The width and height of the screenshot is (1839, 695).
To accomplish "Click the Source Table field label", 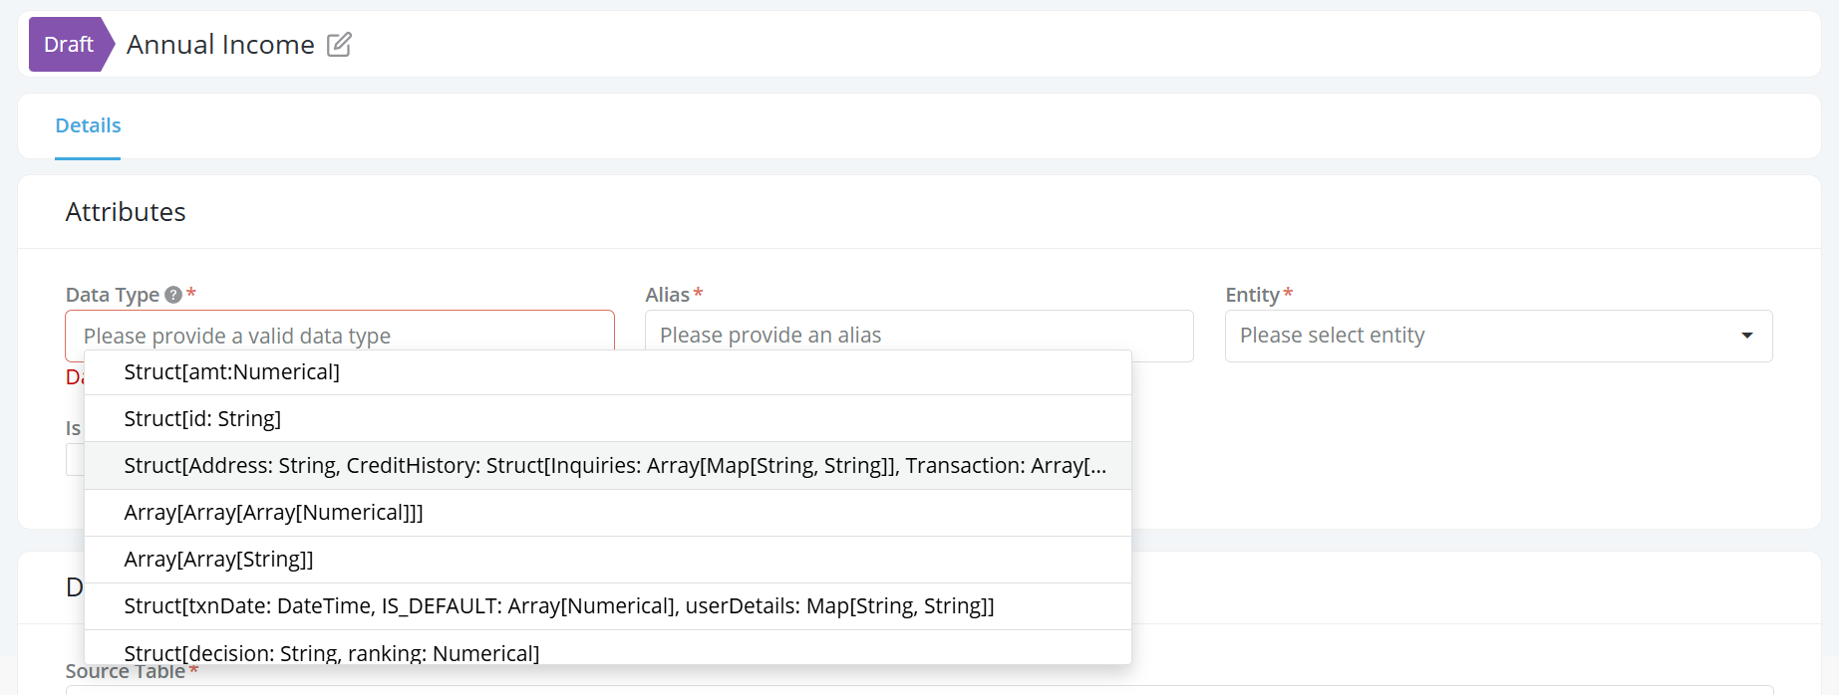I will tap(126, 672).
